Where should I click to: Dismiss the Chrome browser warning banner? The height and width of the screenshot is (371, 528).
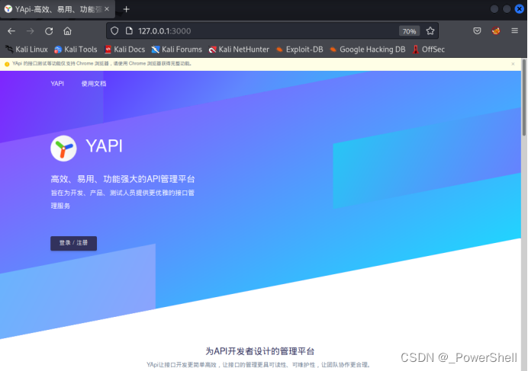click(x=513, y=64)
